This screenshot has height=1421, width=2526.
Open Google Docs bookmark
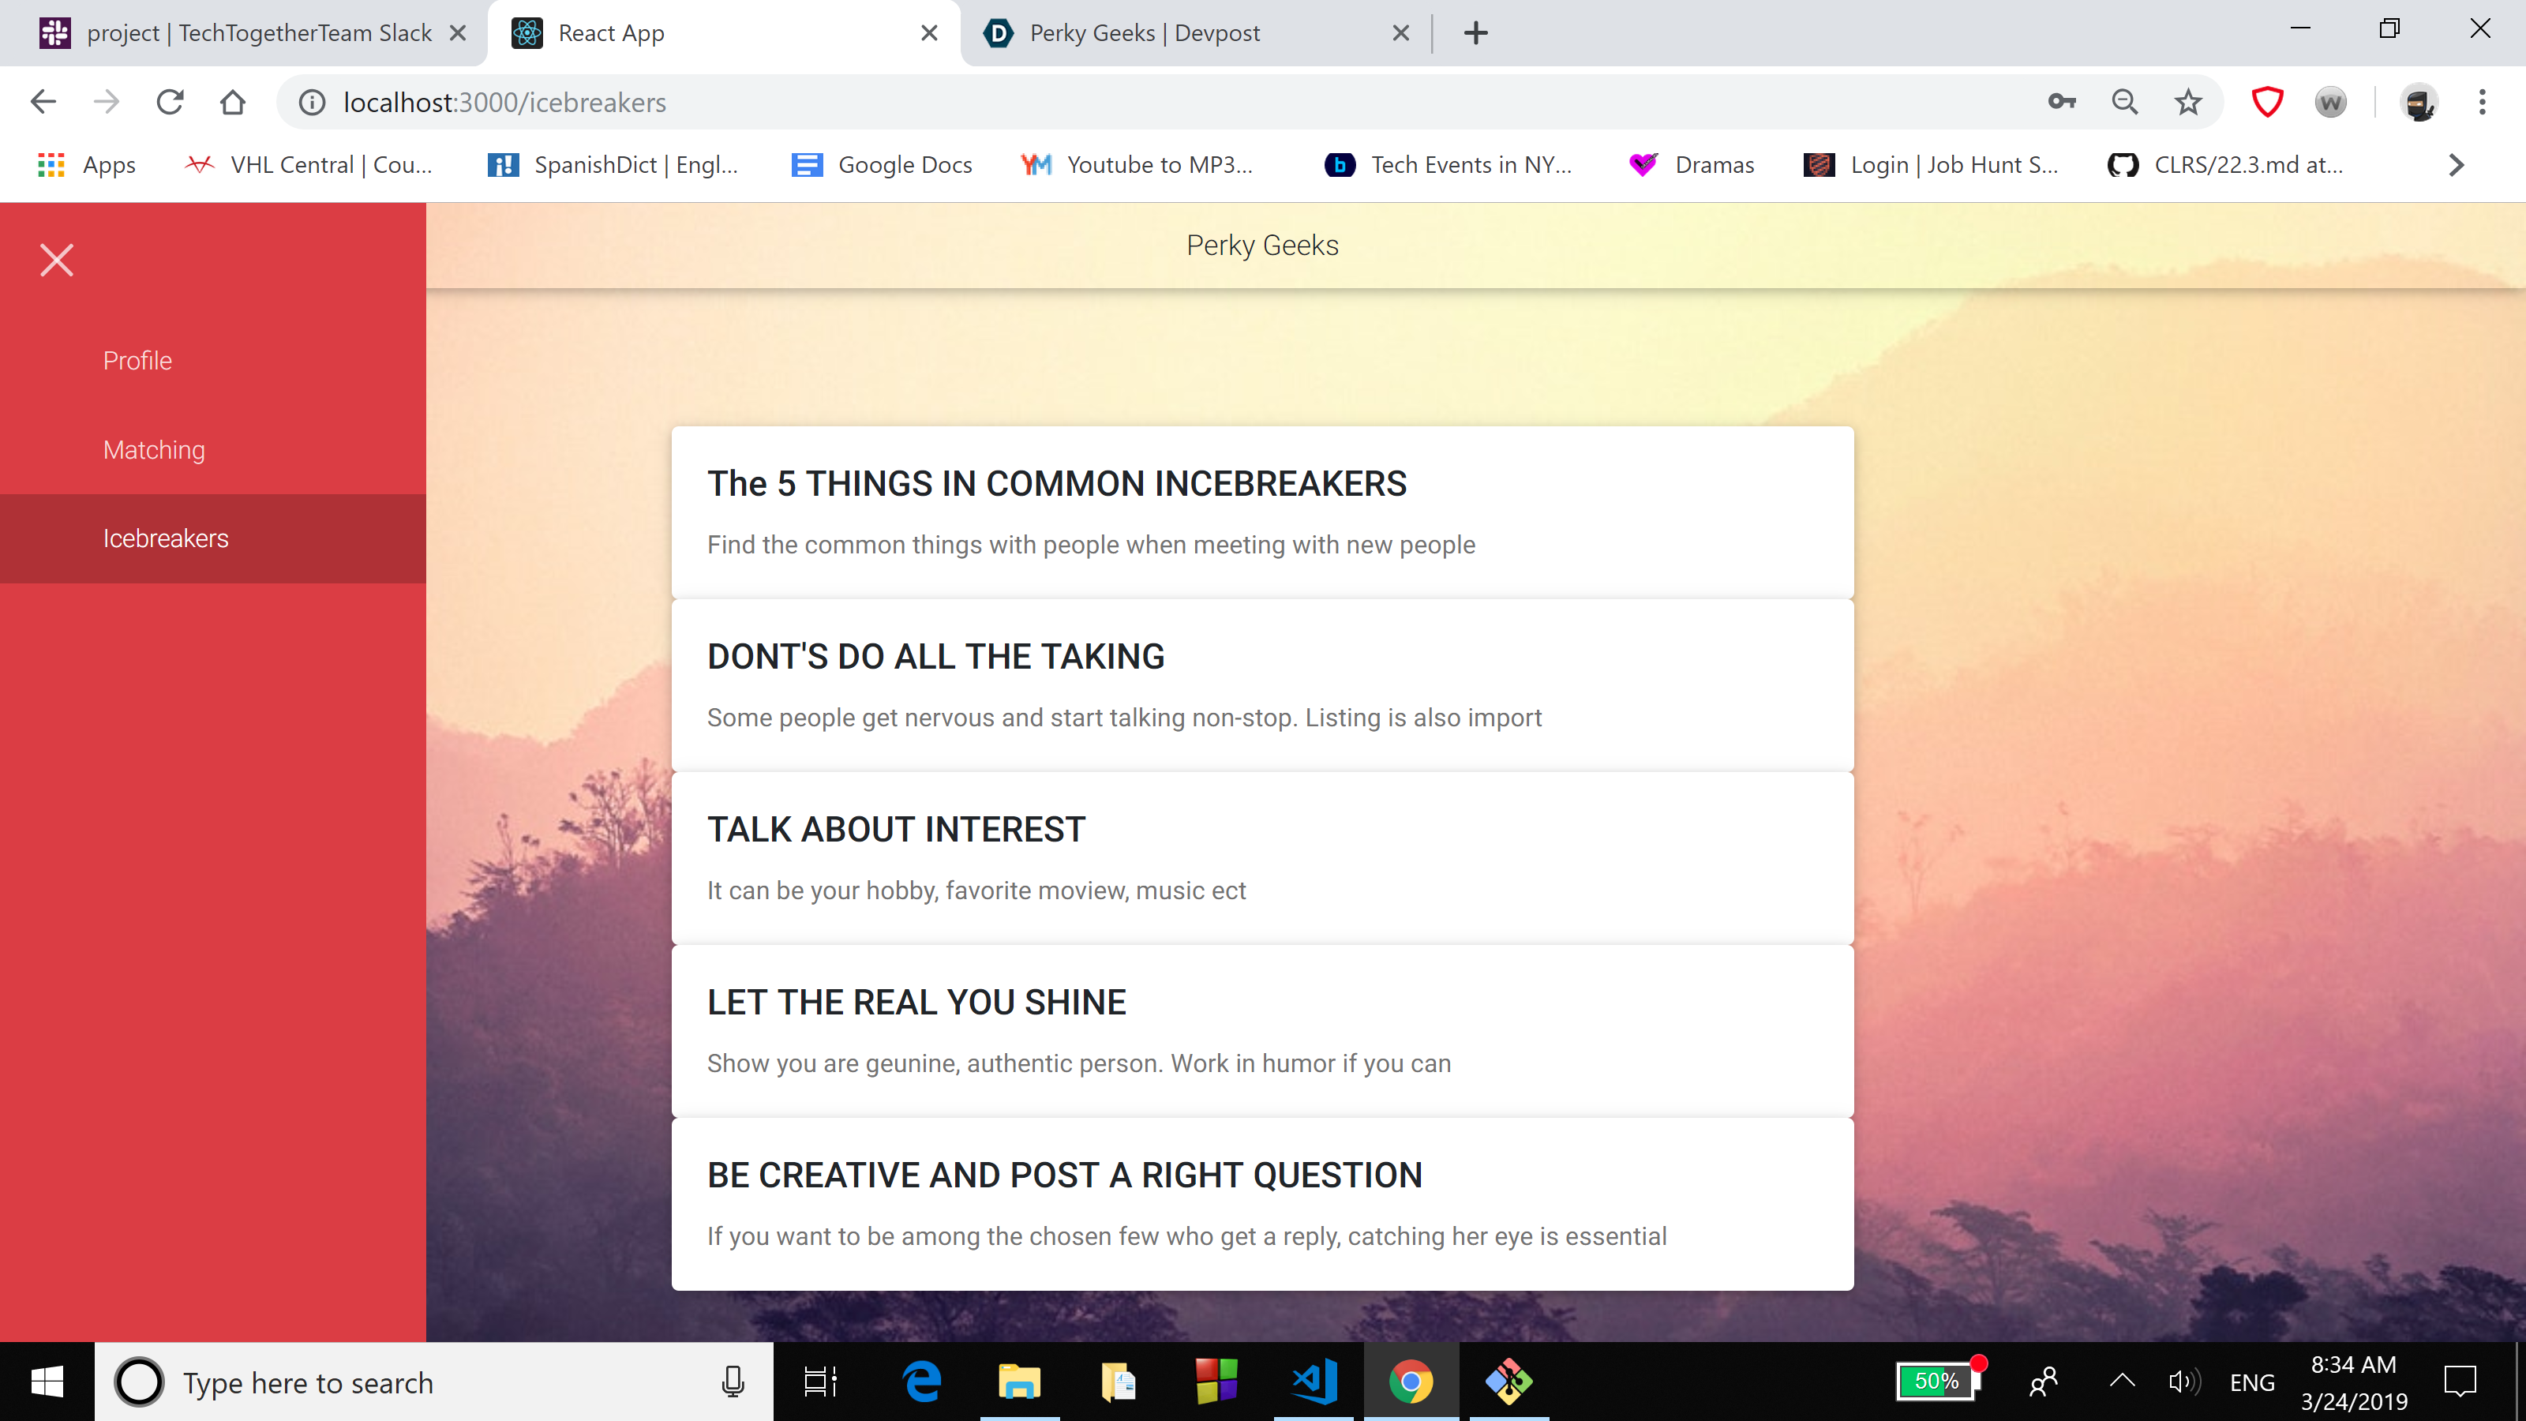[882, 165]
